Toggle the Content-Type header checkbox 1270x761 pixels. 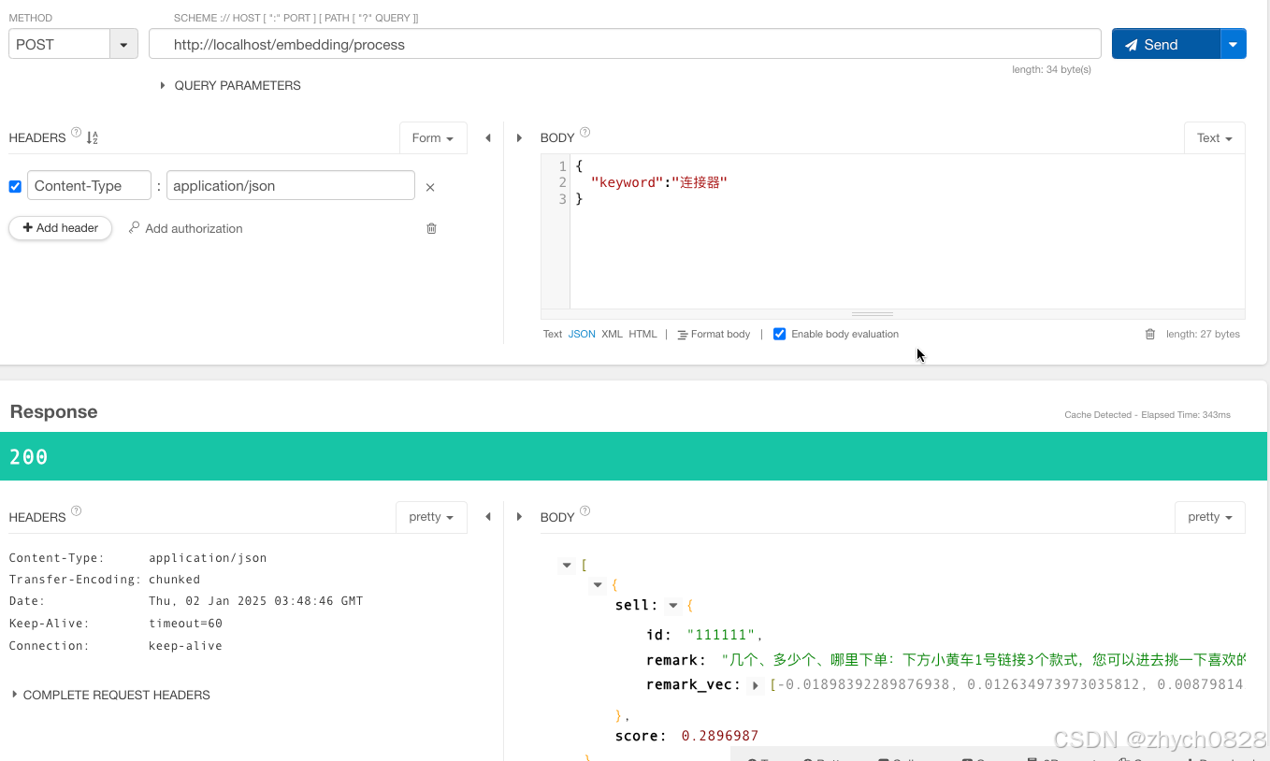pos(15,186)
